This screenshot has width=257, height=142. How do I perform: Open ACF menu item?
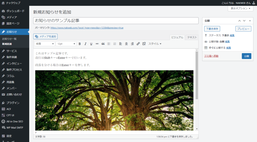(14, 109)
